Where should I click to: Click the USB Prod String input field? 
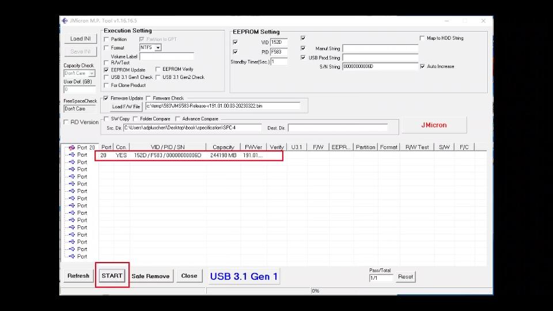click(x=380, y=58)
